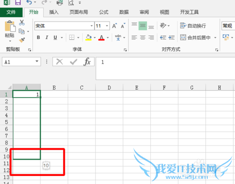Viewport: 235px width, 184px height.
Task: Click the Decrease Indent icon
Action: pyautogui.click(x=163, y=38)
